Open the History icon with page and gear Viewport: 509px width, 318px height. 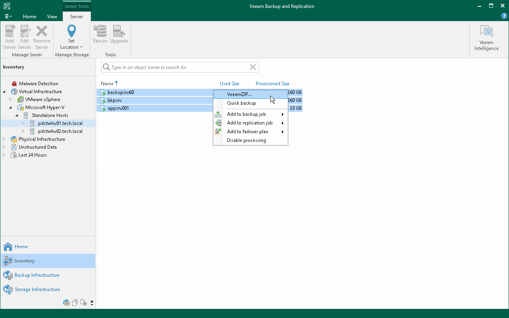(83, 303)
